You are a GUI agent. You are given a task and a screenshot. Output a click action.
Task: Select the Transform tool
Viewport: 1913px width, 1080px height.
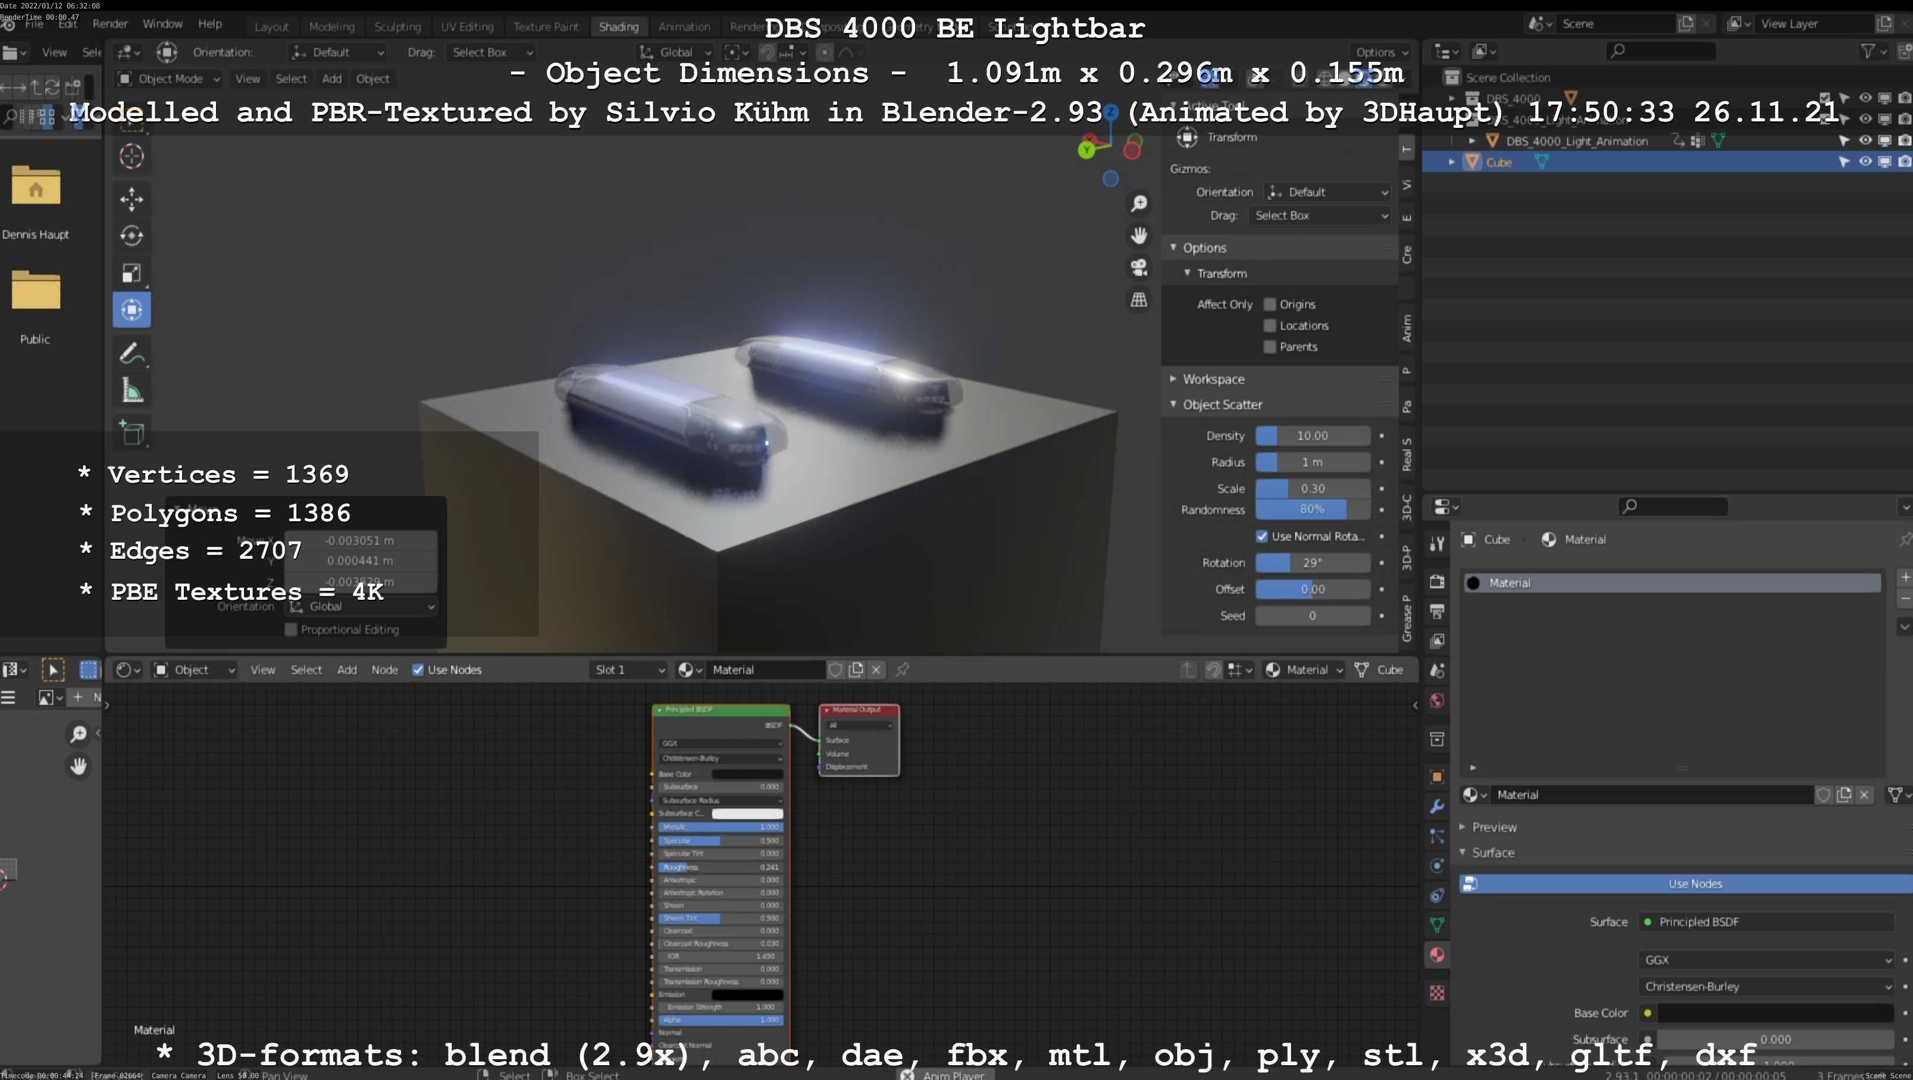132,310
